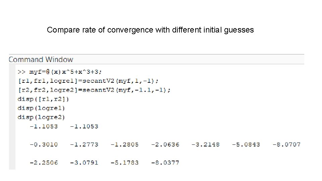Select the disp([r1,r2]) command line
322x181 pixels.
(43, 99)
